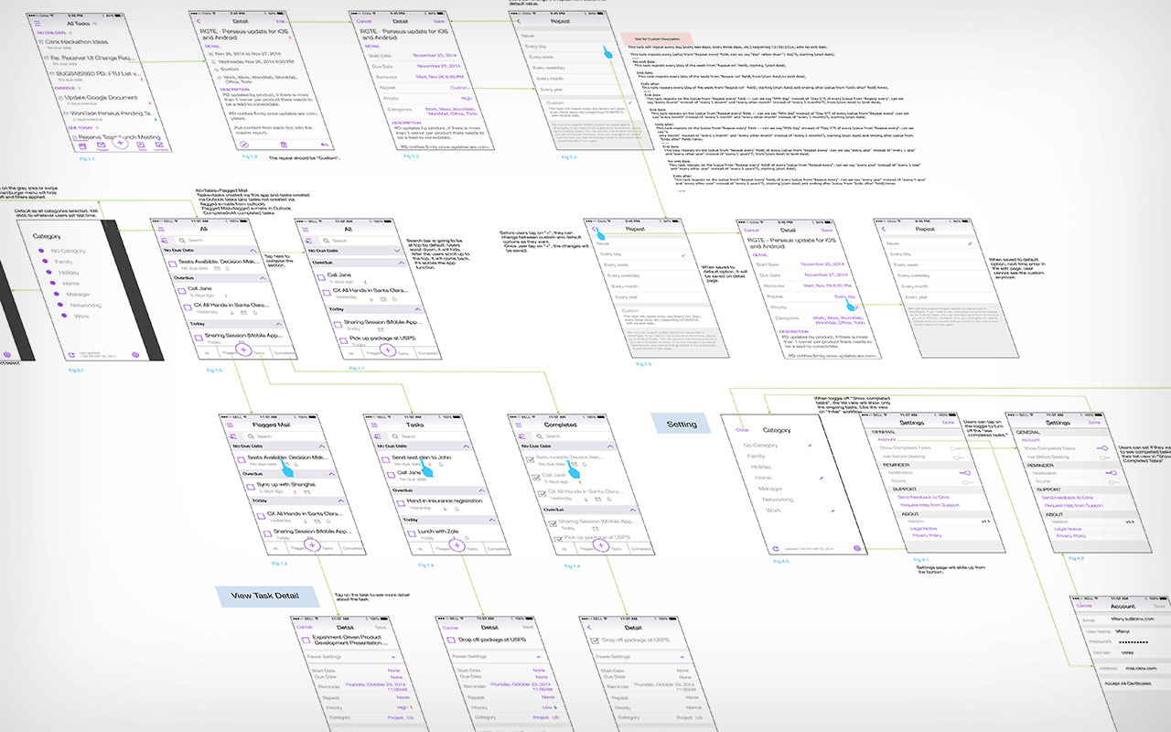Screen dimensions: 1171x732
Task: Click the settings gear in Category close panel
Action: click(x=857, y=547)
